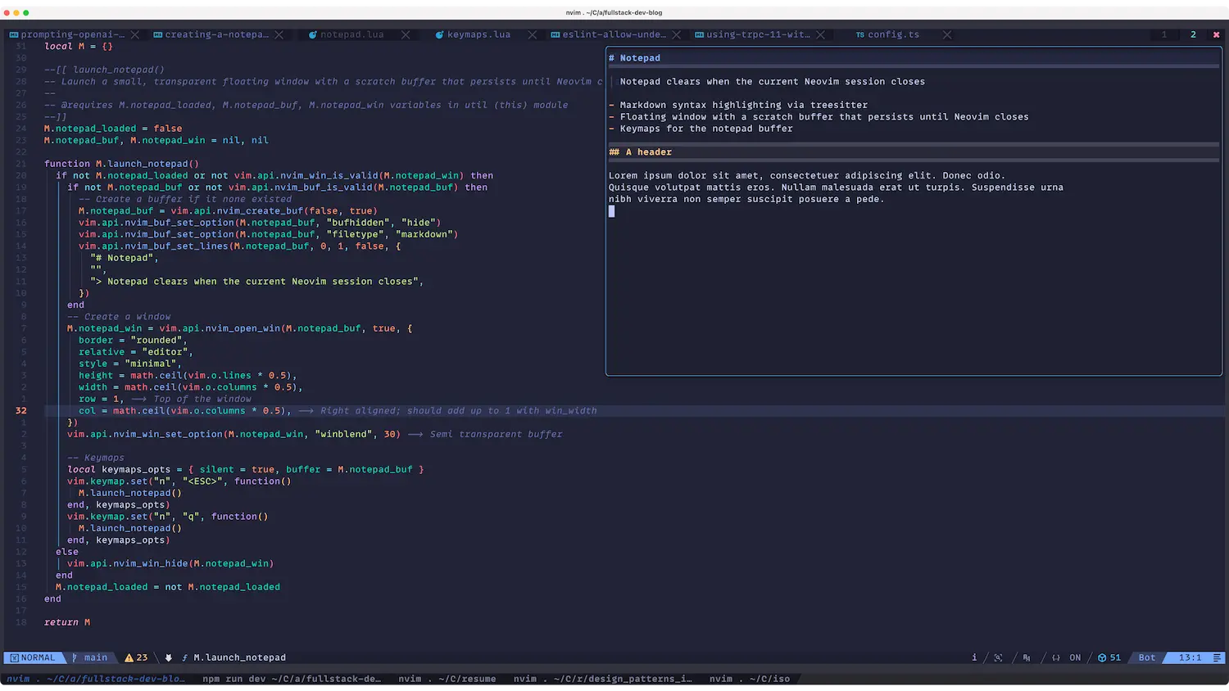The image size is (1229, 691).
Task: Click the lines icon after 13:1
Action: tap(1218, 657)
